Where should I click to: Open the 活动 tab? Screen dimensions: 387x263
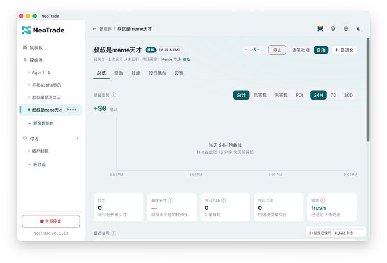coord(119,73)
